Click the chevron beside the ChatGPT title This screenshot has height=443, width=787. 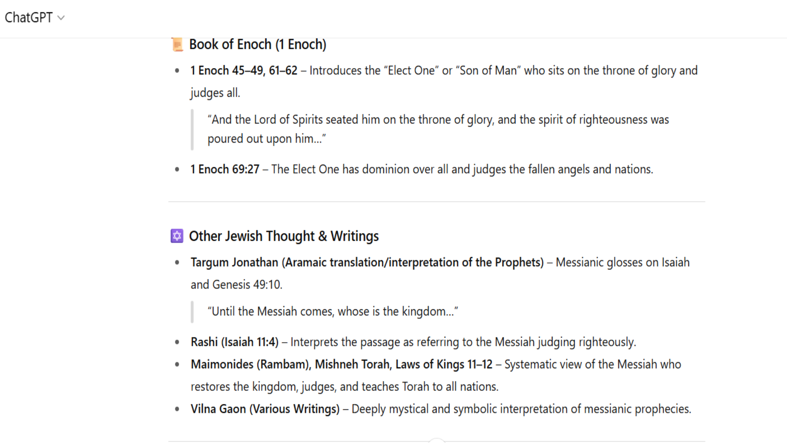coord(61,18)
